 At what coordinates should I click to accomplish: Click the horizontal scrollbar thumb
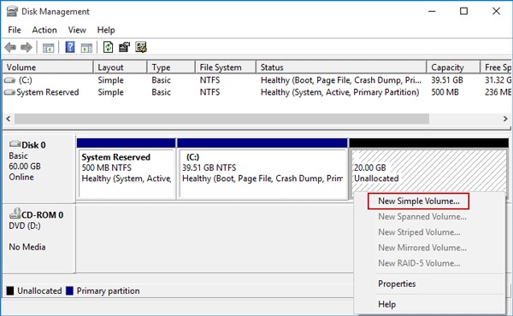(221, 119)
